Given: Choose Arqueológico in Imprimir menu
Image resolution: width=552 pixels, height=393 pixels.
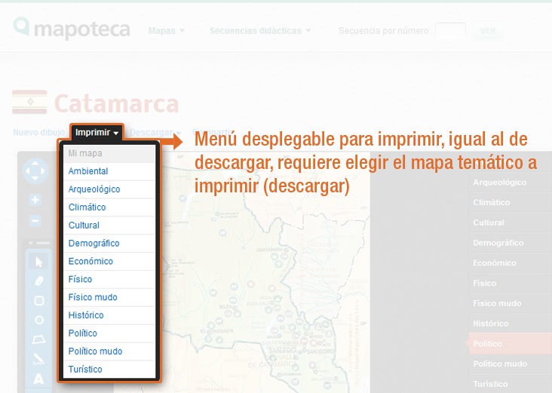Looking at the screenshot, I should click(x=109, y=189).
